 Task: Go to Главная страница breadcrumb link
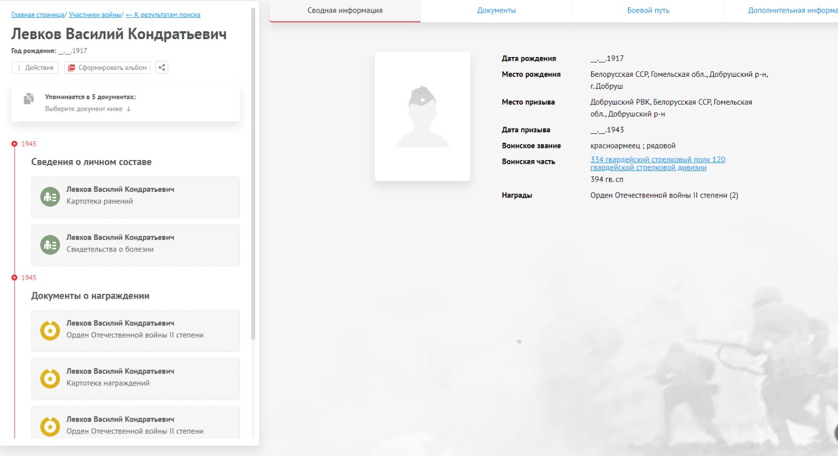pyautogui.click(x=38, y=15)
